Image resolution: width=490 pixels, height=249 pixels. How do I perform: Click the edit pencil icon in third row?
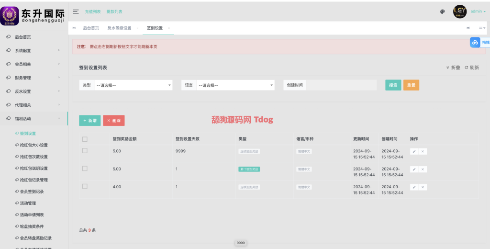tap(414, 187)
